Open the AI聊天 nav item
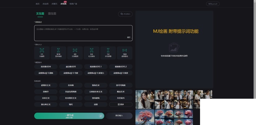The image size is (256, 125). [x=54, y=4]
